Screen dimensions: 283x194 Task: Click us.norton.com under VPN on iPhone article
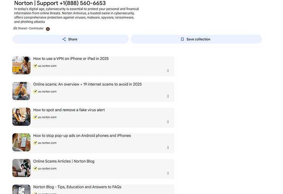coord(47,66)
